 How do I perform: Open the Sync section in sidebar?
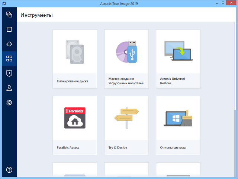tap(9, 44)
